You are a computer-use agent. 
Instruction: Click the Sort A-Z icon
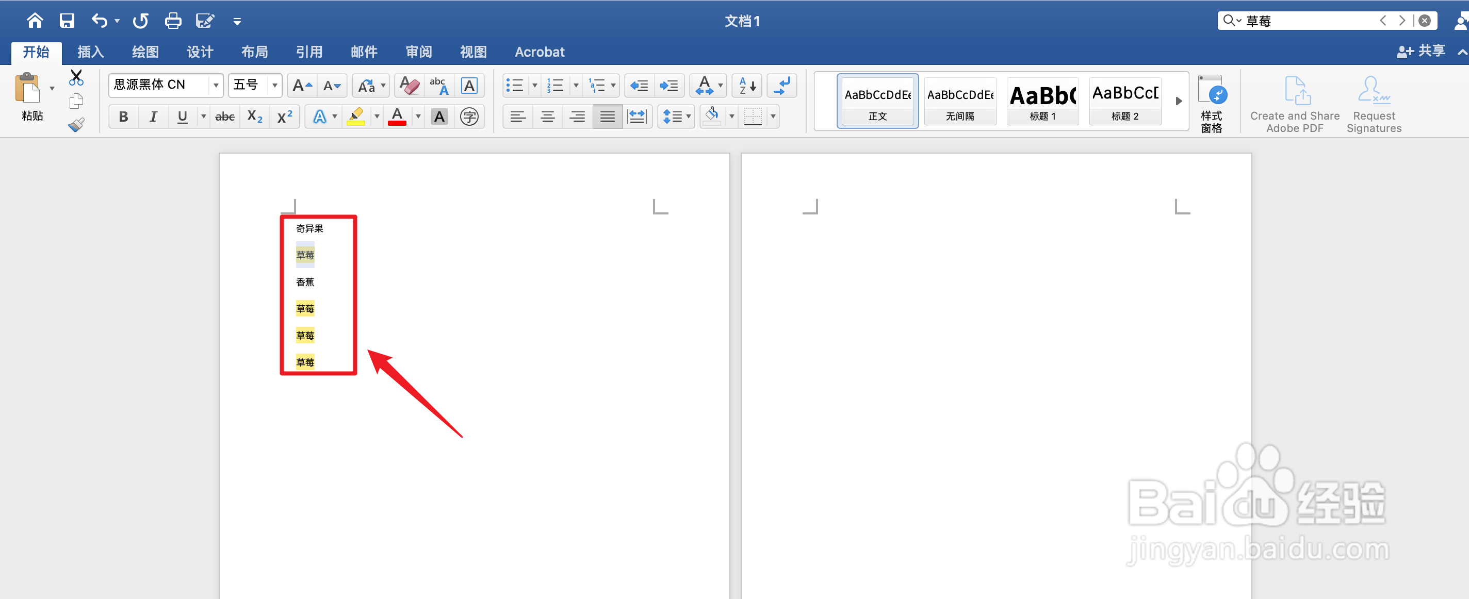pos(746,86)
